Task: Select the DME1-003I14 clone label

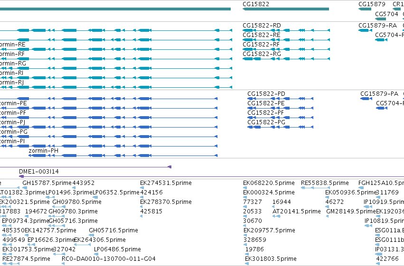Action: click(x=39, y=172)
